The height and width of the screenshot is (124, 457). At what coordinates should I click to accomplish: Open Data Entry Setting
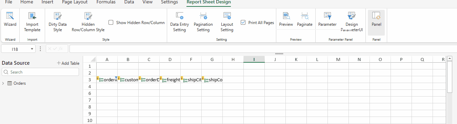pos(180,22)
